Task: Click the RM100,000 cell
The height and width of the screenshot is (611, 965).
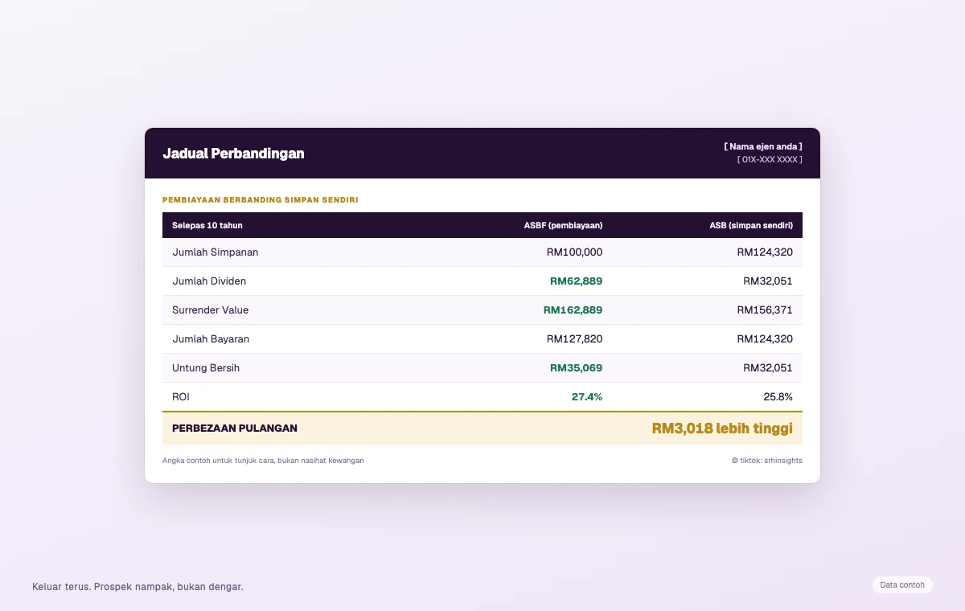Action: (x=574, y=252)
